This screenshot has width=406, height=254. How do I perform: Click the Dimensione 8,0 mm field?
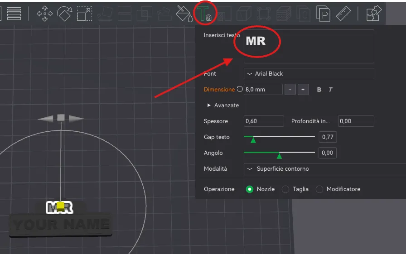263,90
